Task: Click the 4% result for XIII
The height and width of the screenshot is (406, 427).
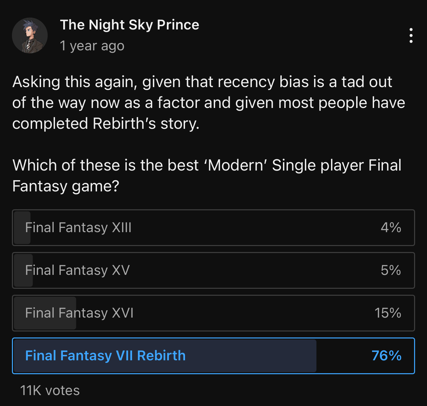Action: [x=391, y=228]
